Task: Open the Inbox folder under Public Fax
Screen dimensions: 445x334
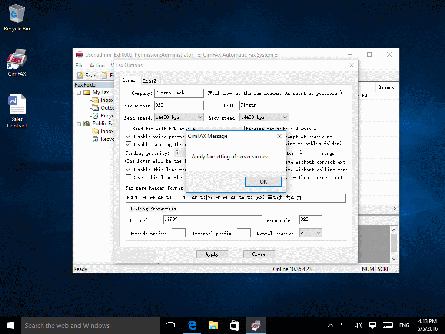Action: pyautogui.click(x=95, y=131)
